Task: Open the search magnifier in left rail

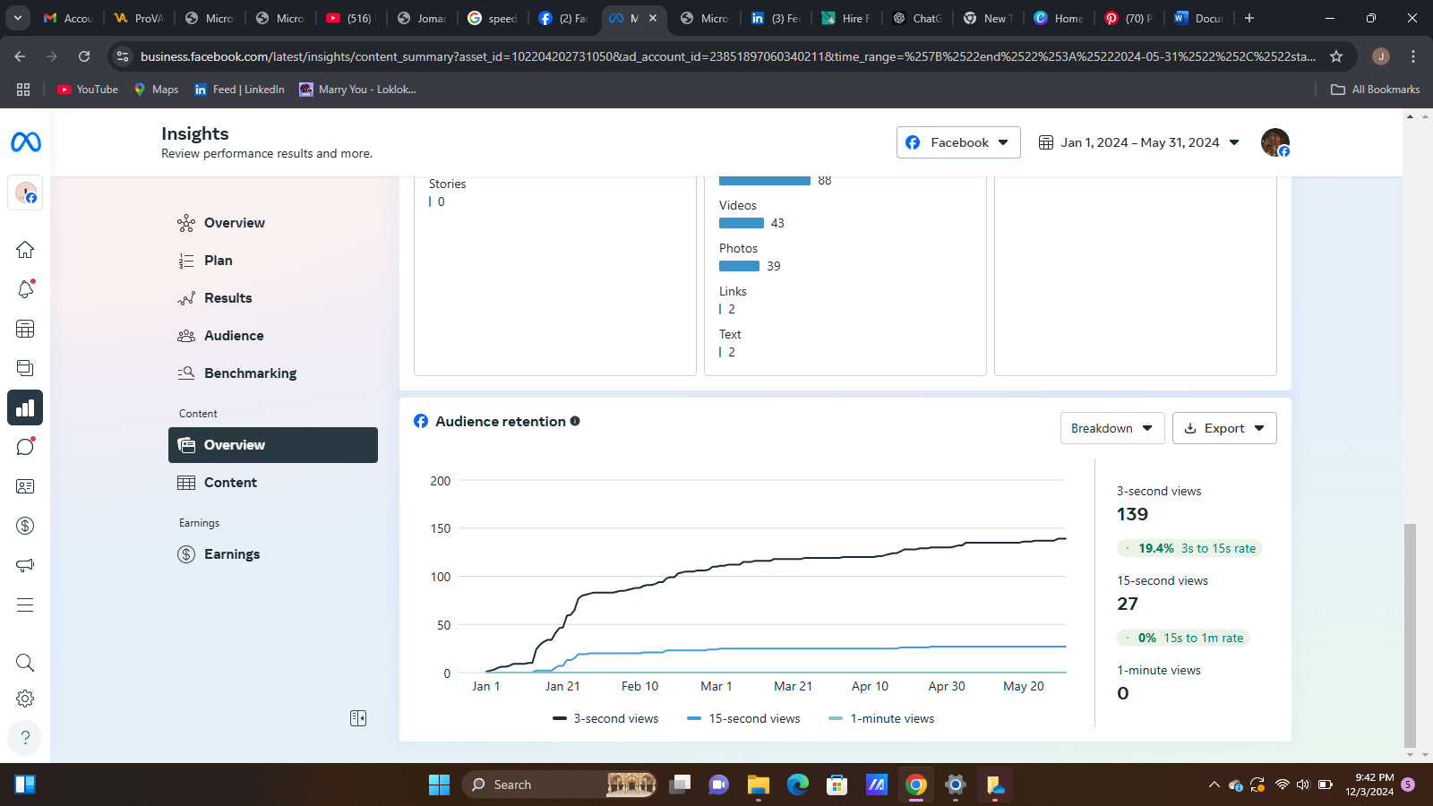Action: 25,663
